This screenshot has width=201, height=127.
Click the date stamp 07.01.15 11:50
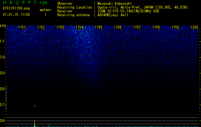click(16, 14)
